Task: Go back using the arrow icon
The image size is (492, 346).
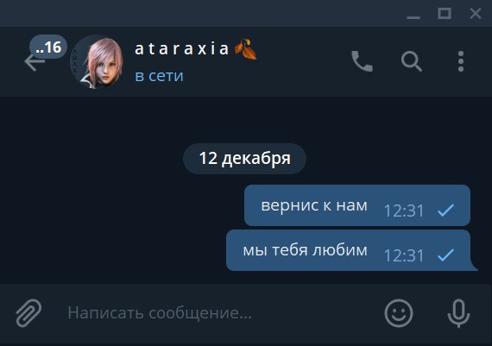Action: pos(35,62)
